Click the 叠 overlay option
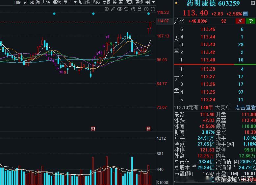Screen dimensions: 256x185 [x=115, y=2]
